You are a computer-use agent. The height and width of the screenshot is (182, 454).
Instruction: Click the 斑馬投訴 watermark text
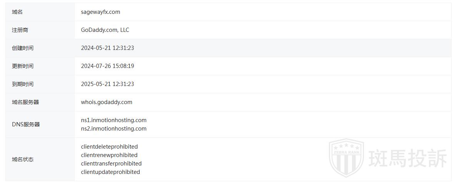tap(408, 158)
